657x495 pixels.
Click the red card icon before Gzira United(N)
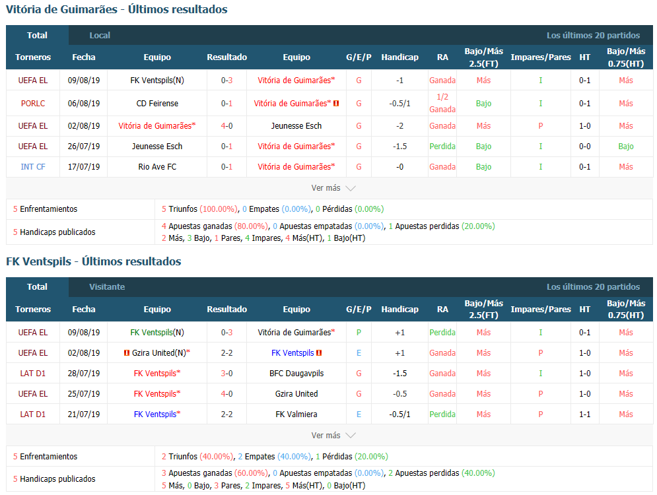click(127, 352)
